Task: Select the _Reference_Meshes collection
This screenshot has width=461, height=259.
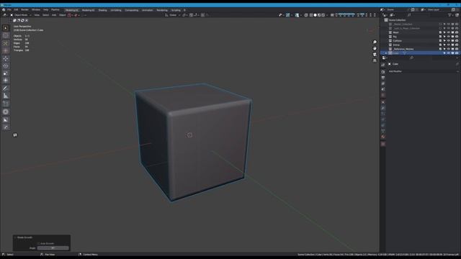Action: coord(403,49)
